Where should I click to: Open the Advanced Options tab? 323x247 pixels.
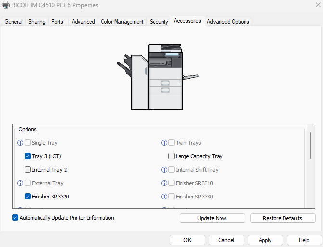pos(228,22)
